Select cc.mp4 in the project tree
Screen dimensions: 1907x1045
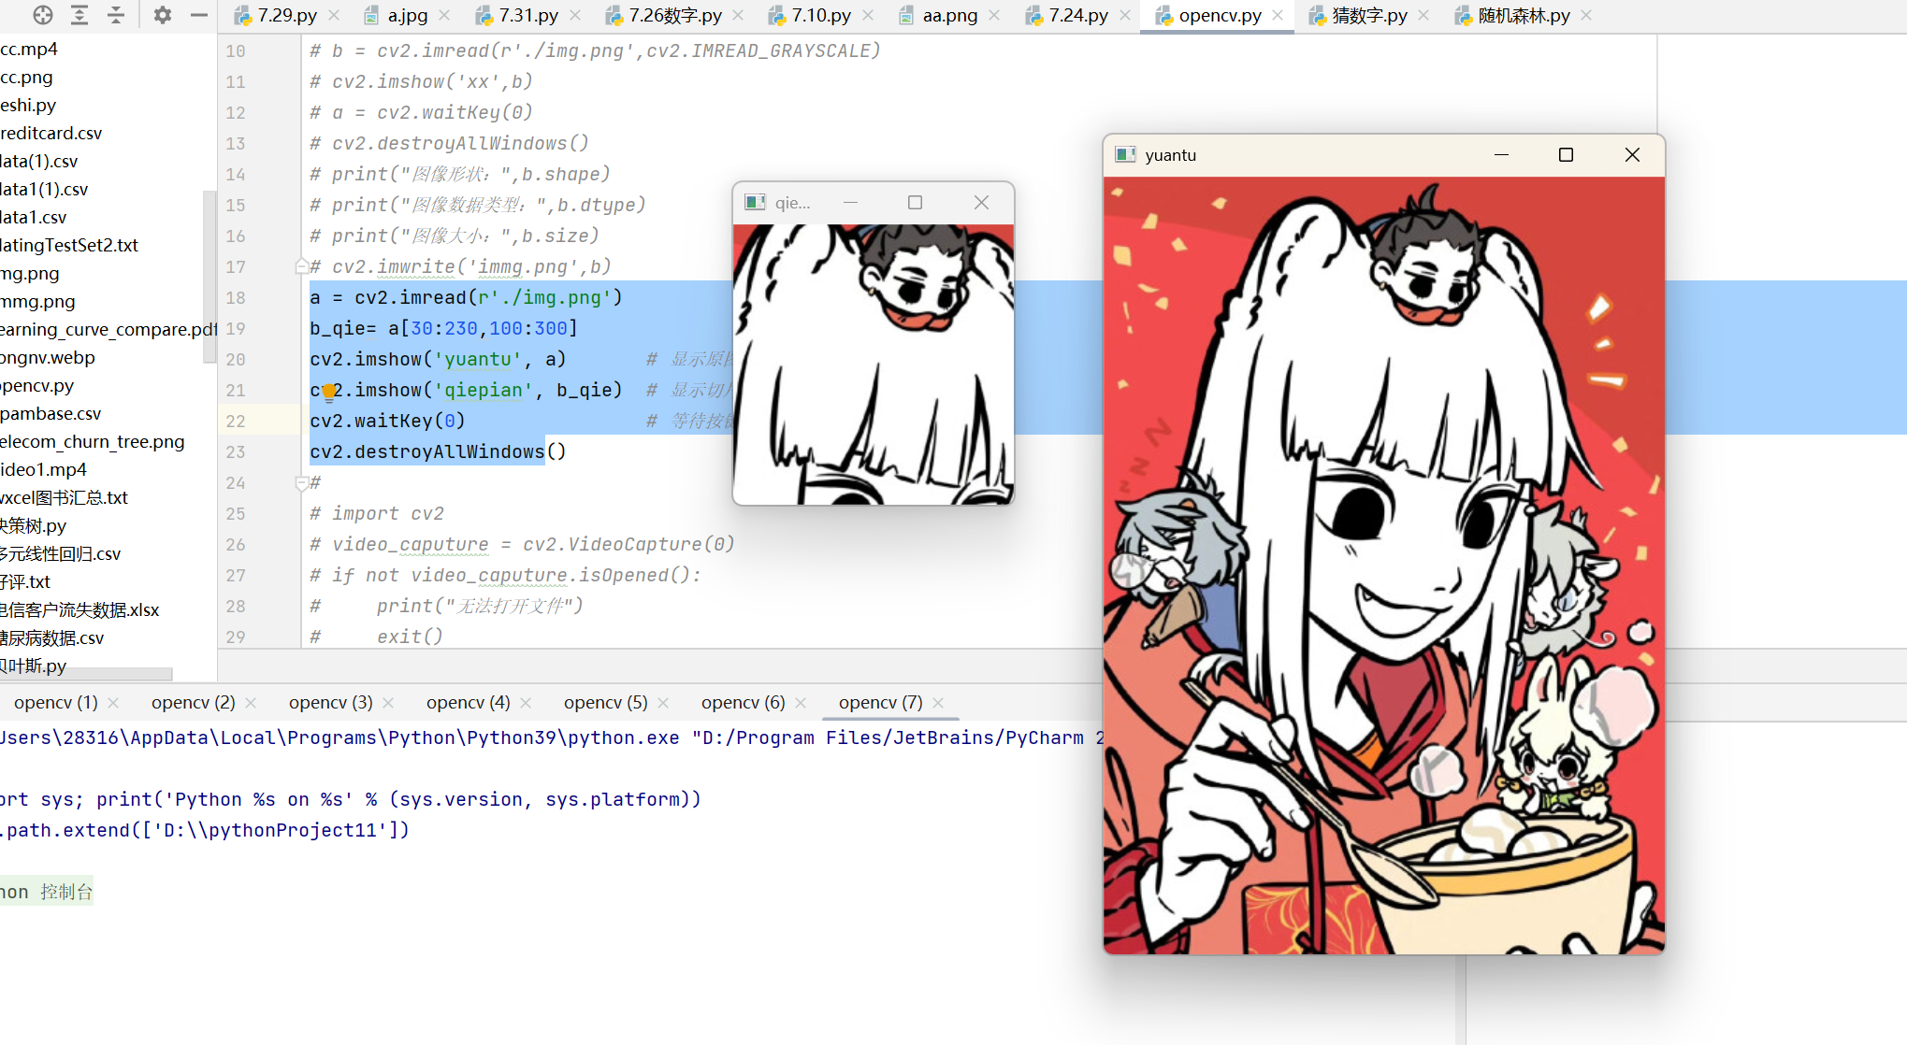[29, 49]
